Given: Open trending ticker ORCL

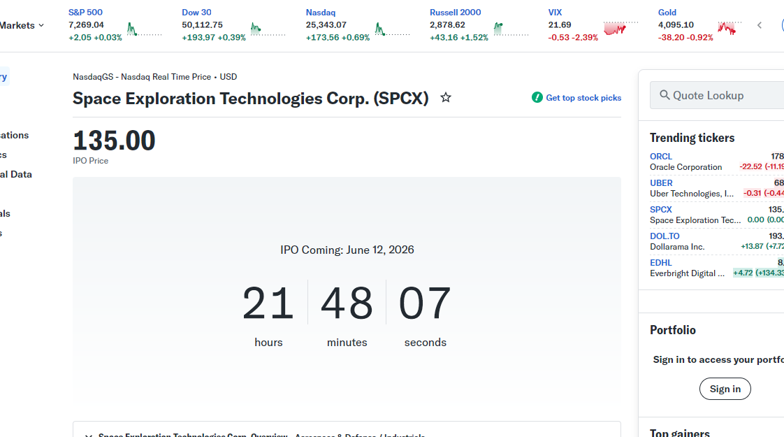Looking at the screenshot, I should coord(661,156).
